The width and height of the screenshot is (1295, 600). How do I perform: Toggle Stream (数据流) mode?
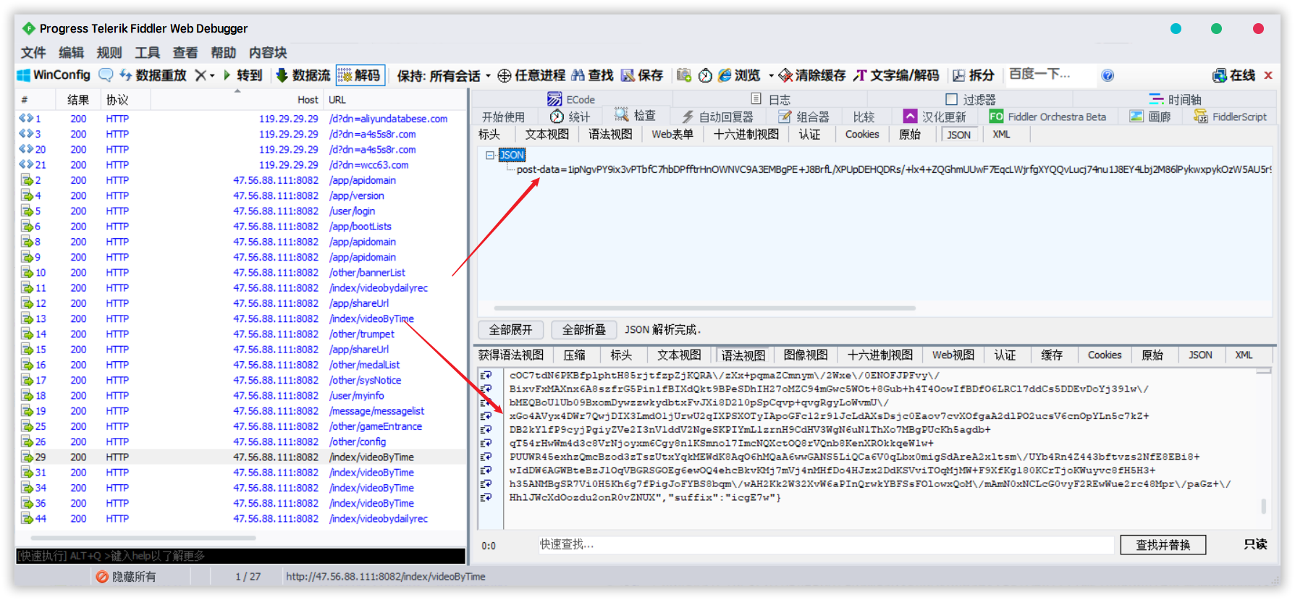pyautogui.click(x=303, y=75)
